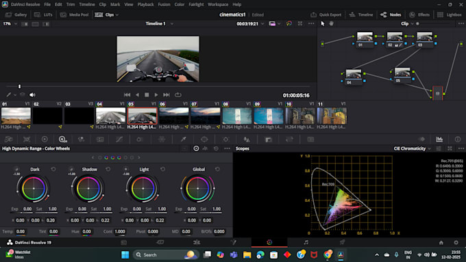The width and height of the screenshot is (466, 262).
Task: Toggle the Effects panel
Action: pyautogui.click(x=419, y=14)
